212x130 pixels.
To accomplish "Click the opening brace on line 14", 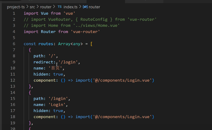I will [x=30, y=92].
